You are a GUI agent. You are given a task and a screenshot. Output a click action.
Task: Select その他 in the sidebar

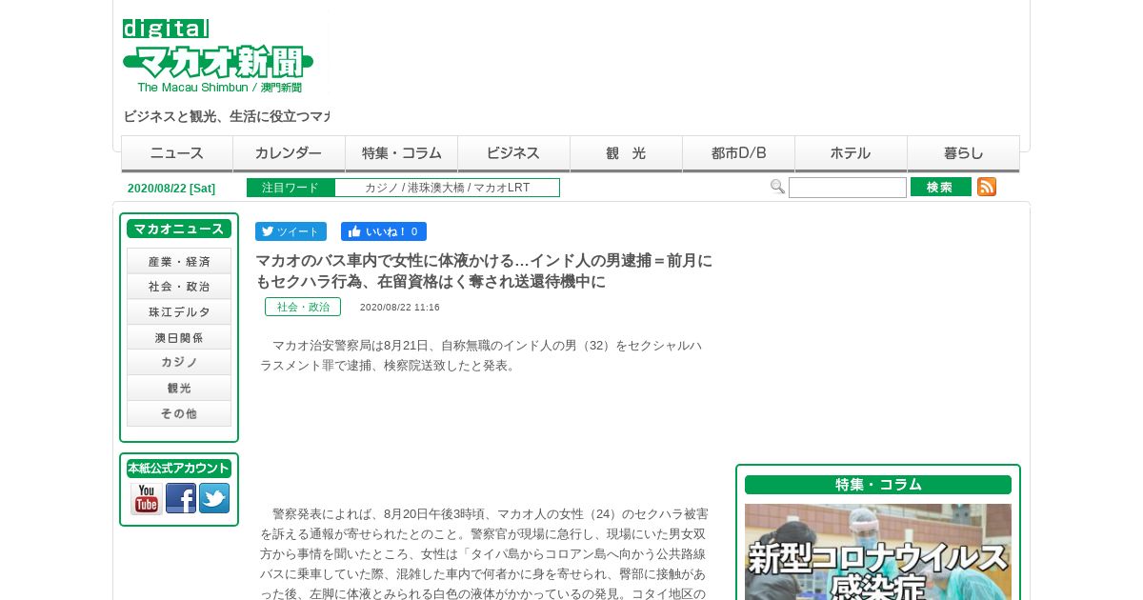[179, 413]
